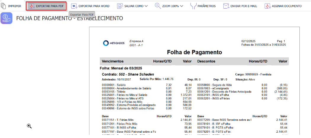Click the Parâmetros funnel icon

tap(193, 6)
